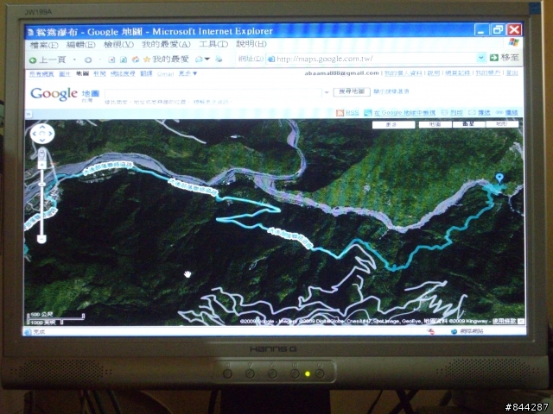Image resolution: width=553 pixels, height=414 pixels.
Task: Click the 搜尋地圖 search button
Action: (x=352, y=91)
